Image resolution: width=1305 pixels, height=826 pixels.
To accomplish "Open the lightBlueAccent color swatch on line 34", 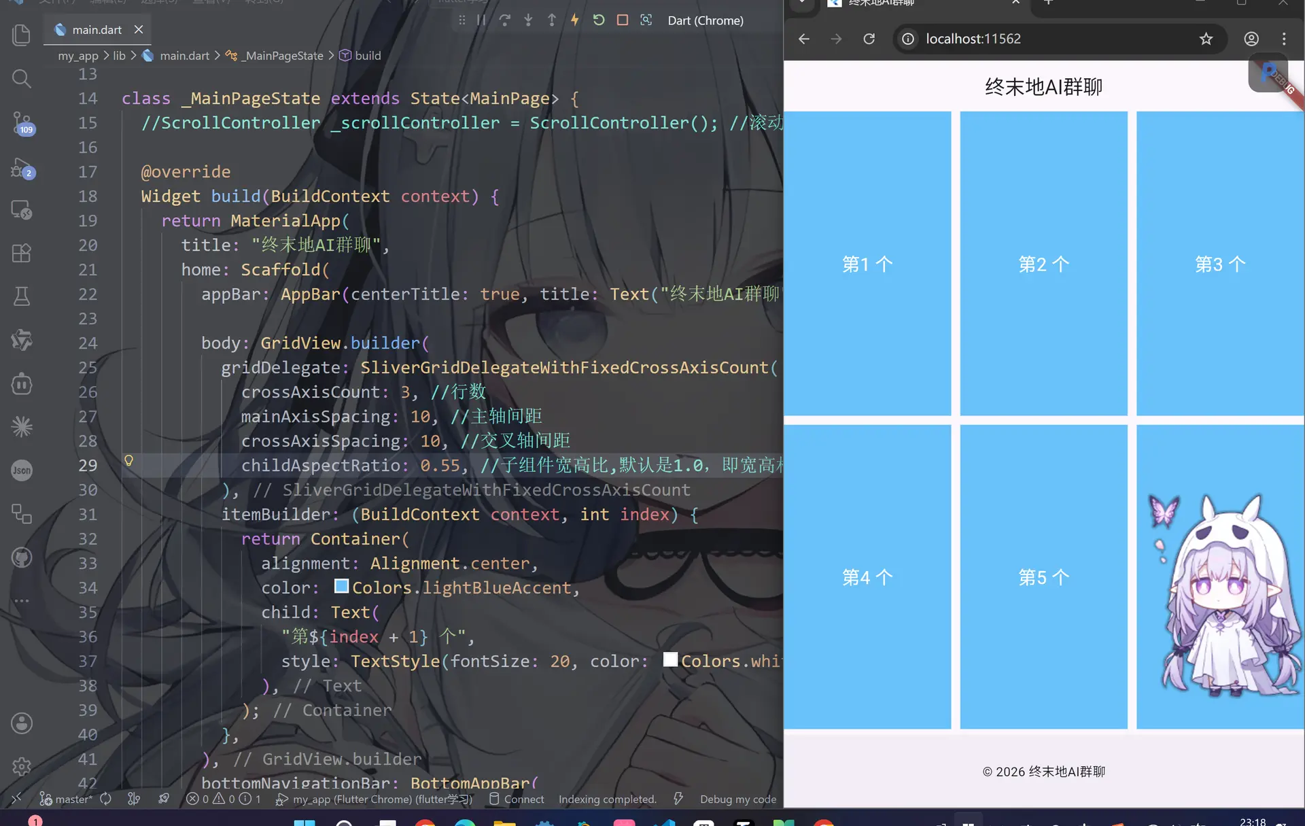I will coord(341,586).
